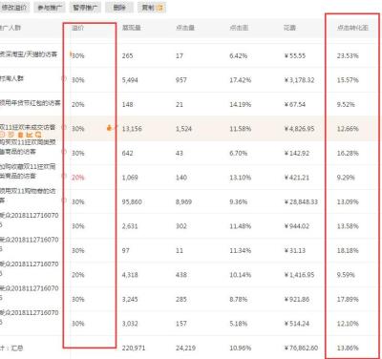Click the overall conversion rate 13.86%

[348, 348]
